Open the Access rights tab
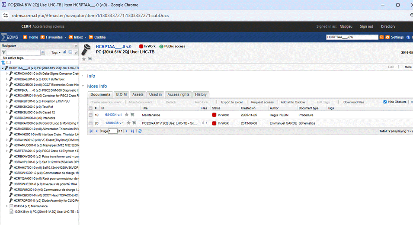 coord(178,94)
